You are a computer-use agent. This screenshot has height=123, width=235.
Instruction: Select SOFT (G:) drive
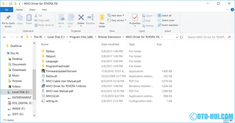point(18,114)
